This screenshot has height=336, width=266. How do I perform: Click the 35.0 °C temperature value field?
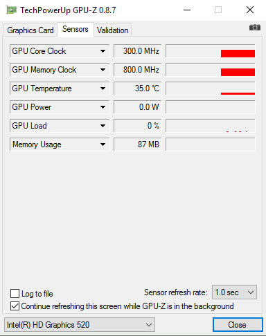138,88
